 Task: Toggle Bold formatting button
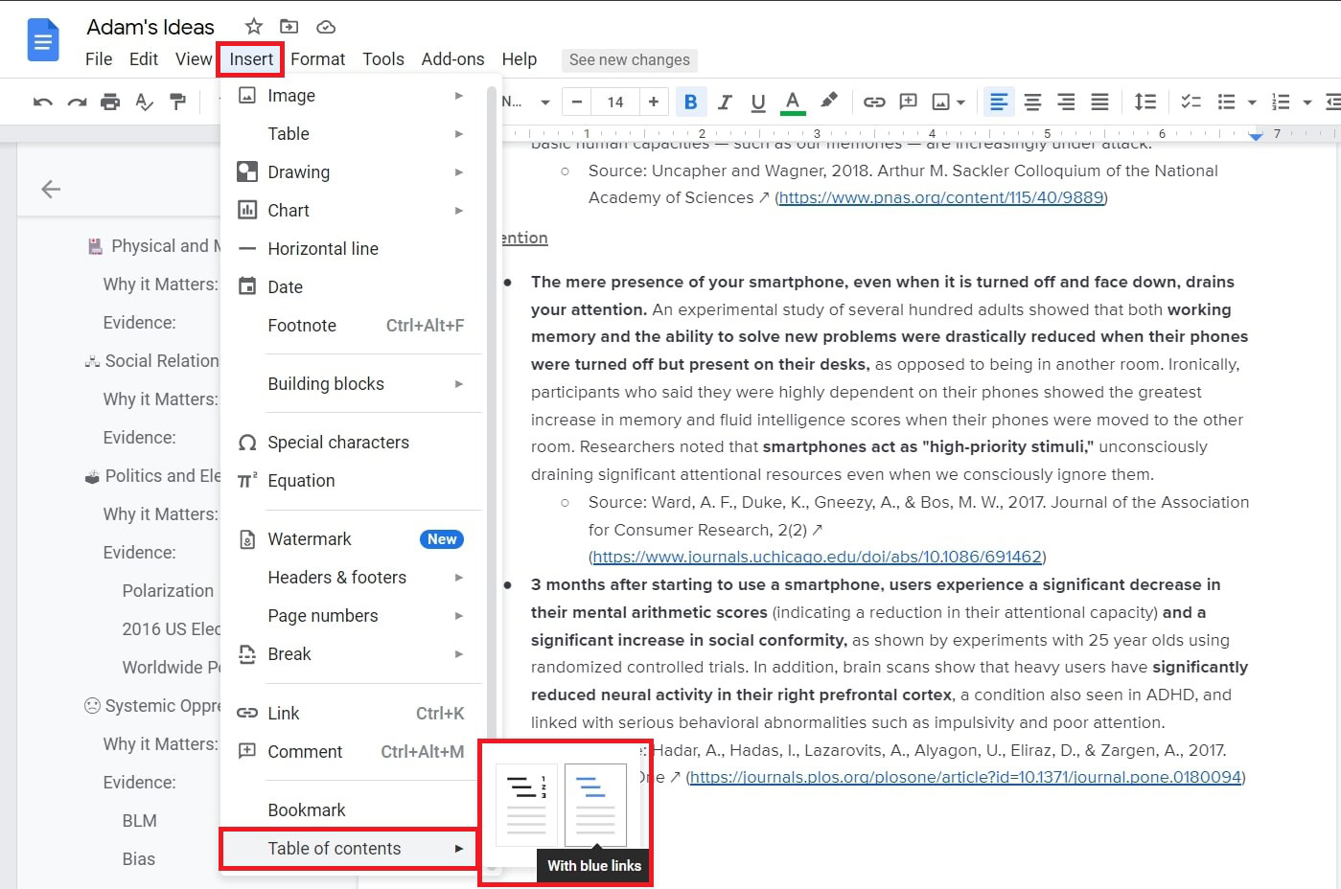tap(690, 102)
